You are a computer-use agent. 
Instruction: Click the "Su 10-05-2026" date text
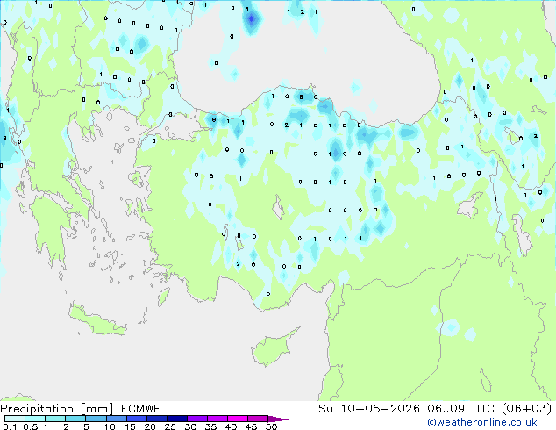point(369,409)
